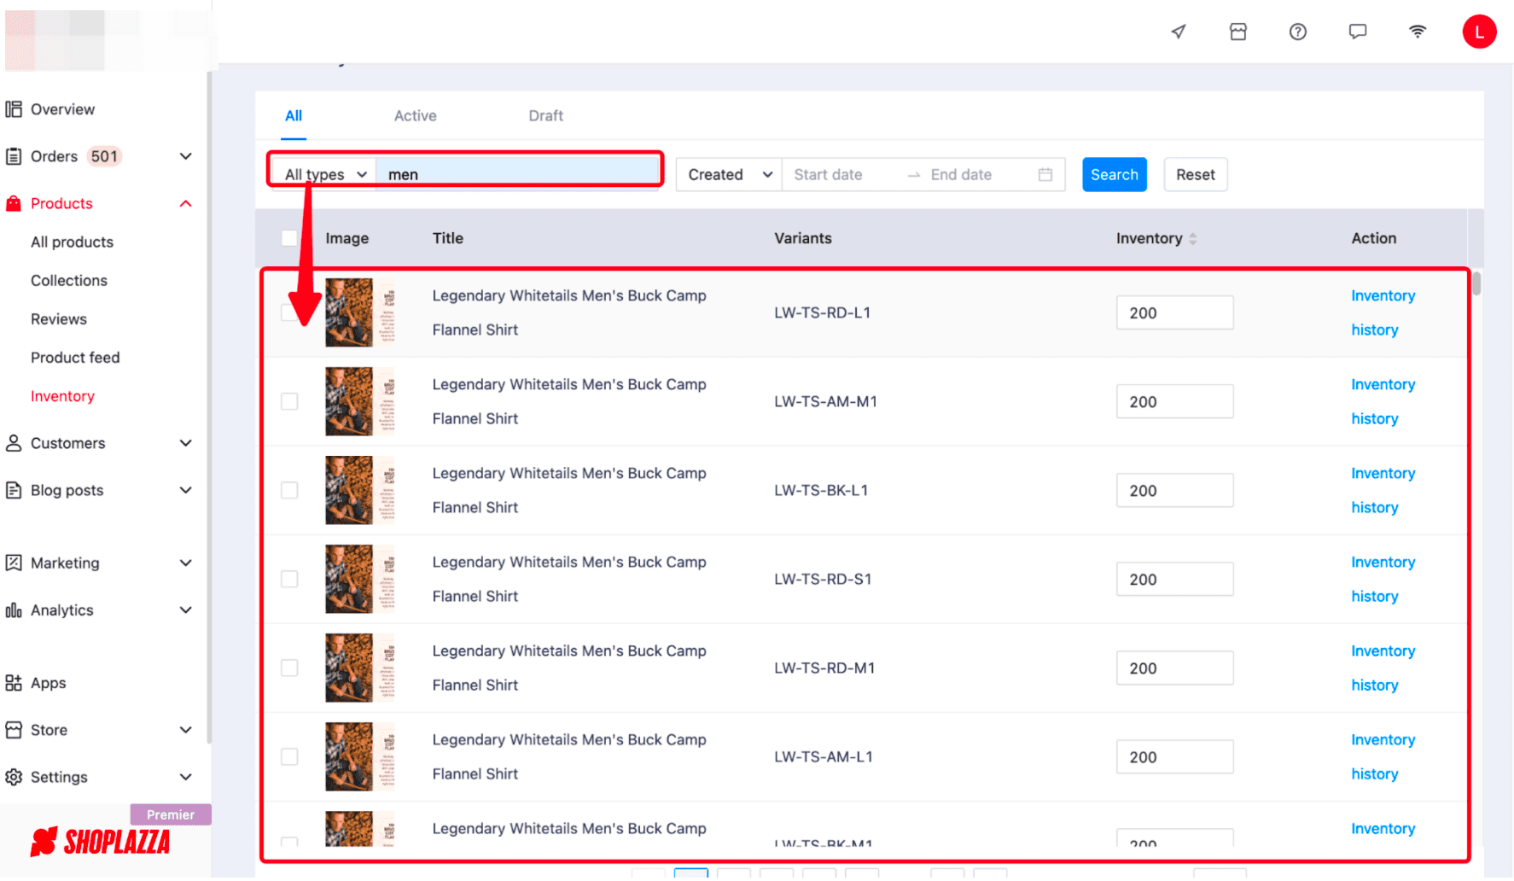This screenshot has height=881, width=1514.
Task: Click the Premier plan badge
Action: [170, 814]
